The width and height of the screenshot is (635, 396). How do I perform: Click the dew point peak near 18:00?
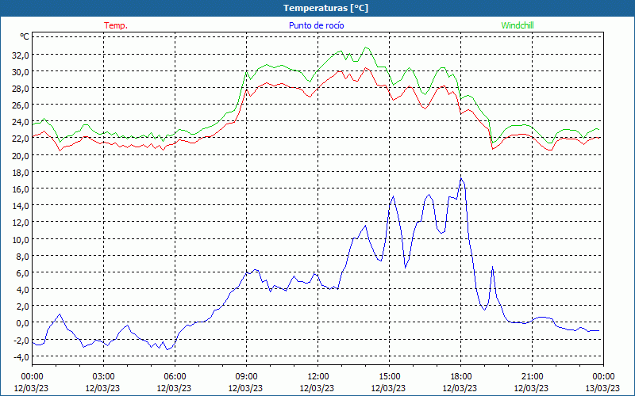461,178
